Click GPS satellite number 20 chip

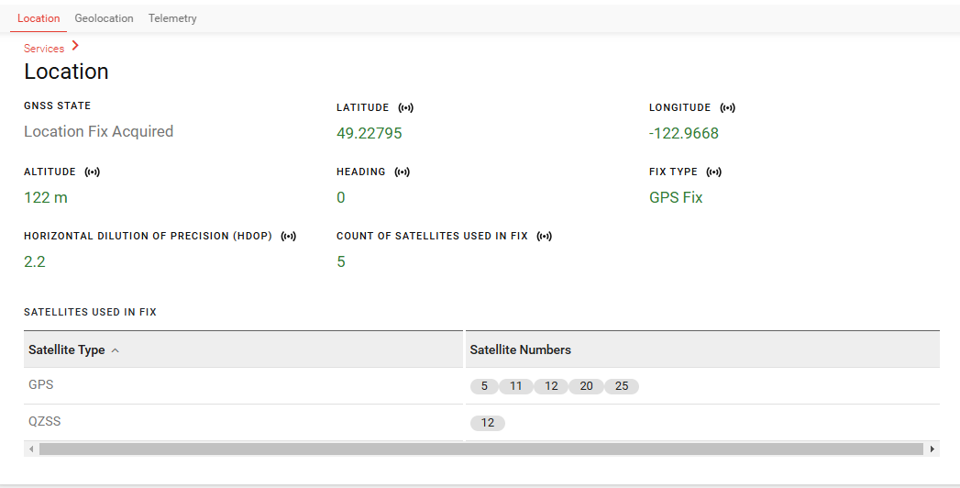coord(586,386)
